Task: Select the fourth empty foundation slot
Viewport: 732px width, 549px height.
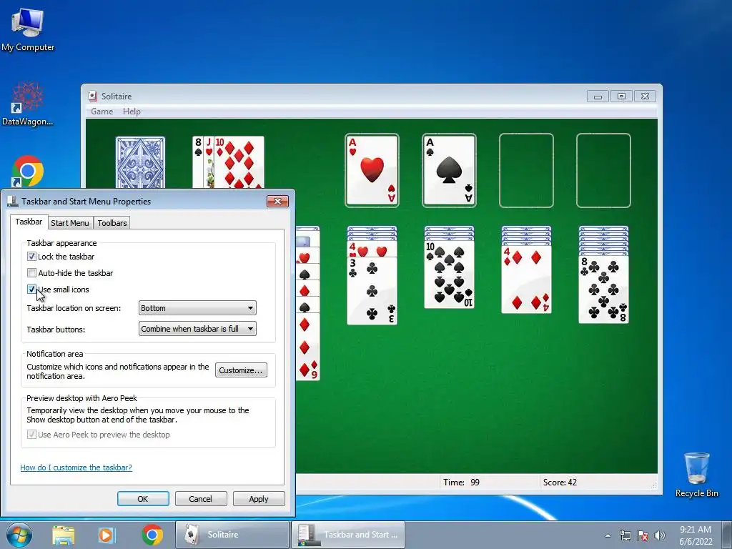Action: pos(603,170)
